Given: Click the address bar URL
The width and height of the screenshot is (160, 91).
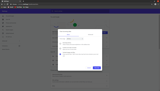Looking at the screenshot, I should 28,4.
